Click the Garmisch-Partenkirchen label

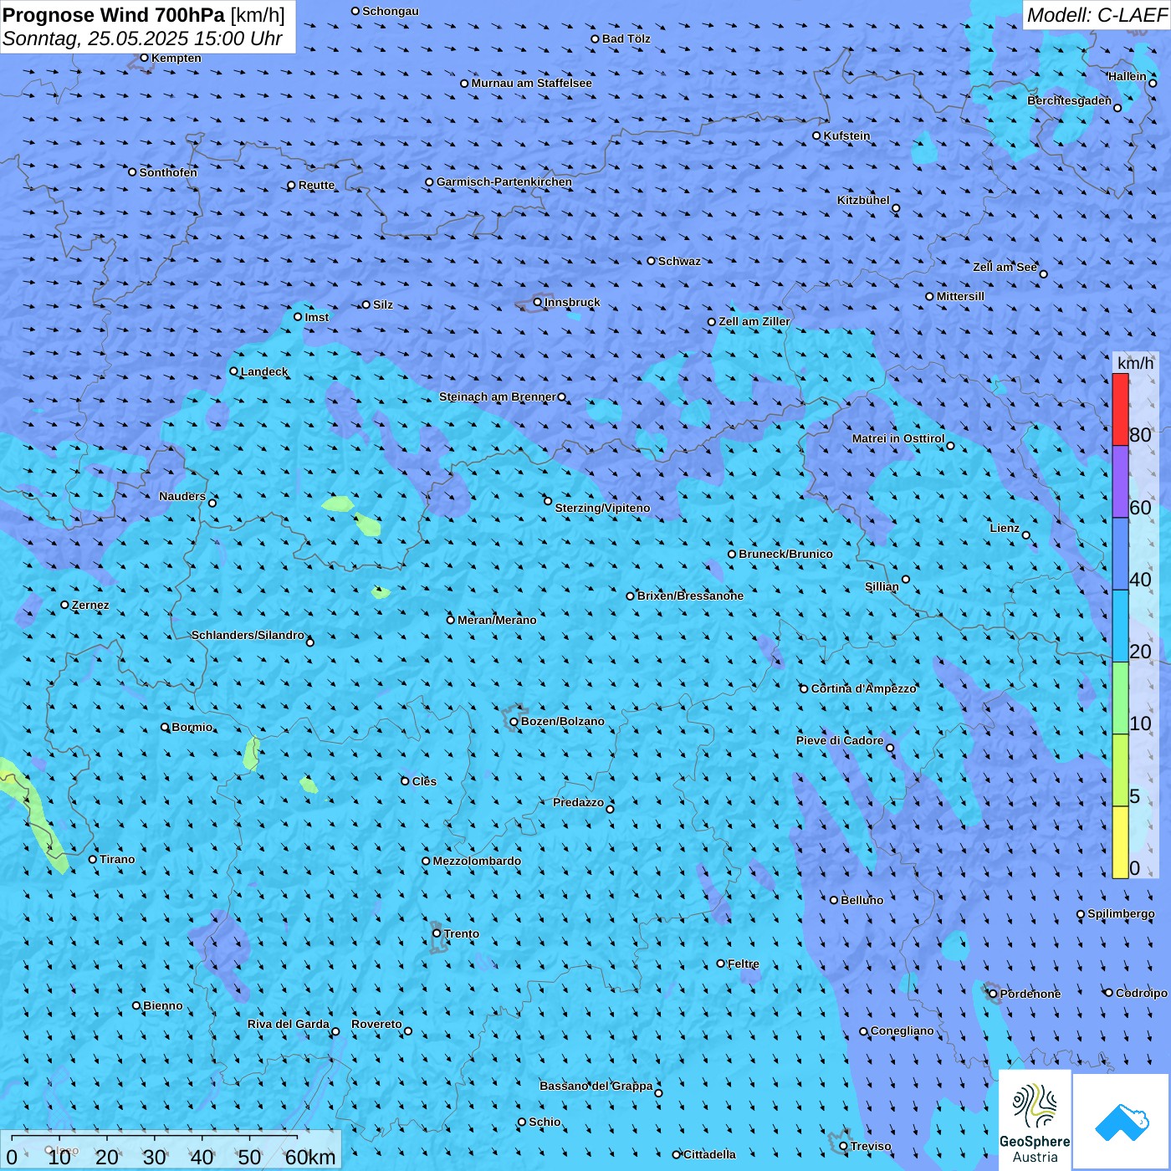pos(504,182)
